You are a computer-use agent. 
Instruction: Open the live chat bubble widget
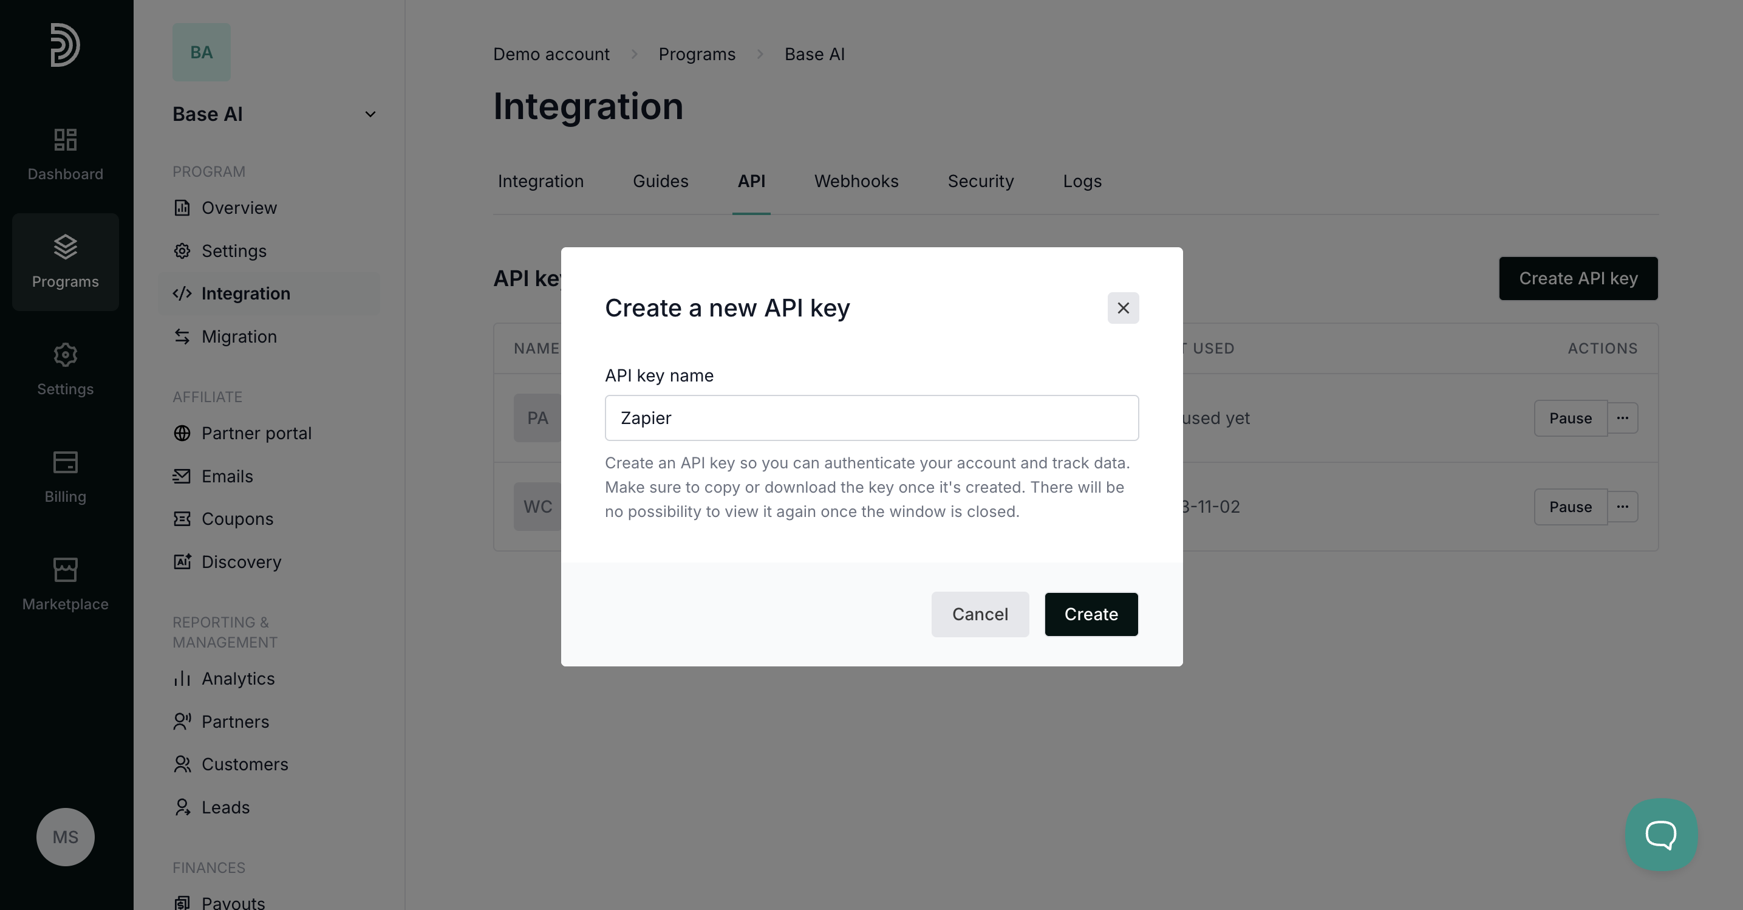tap(1660, 833)
